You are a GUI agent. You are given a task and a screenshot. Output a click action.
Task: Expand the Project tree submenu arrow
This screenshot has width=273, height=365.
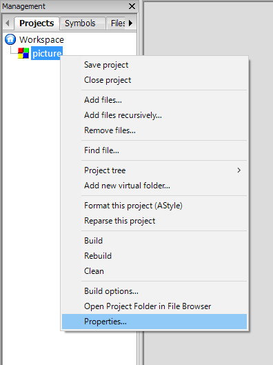239,170
